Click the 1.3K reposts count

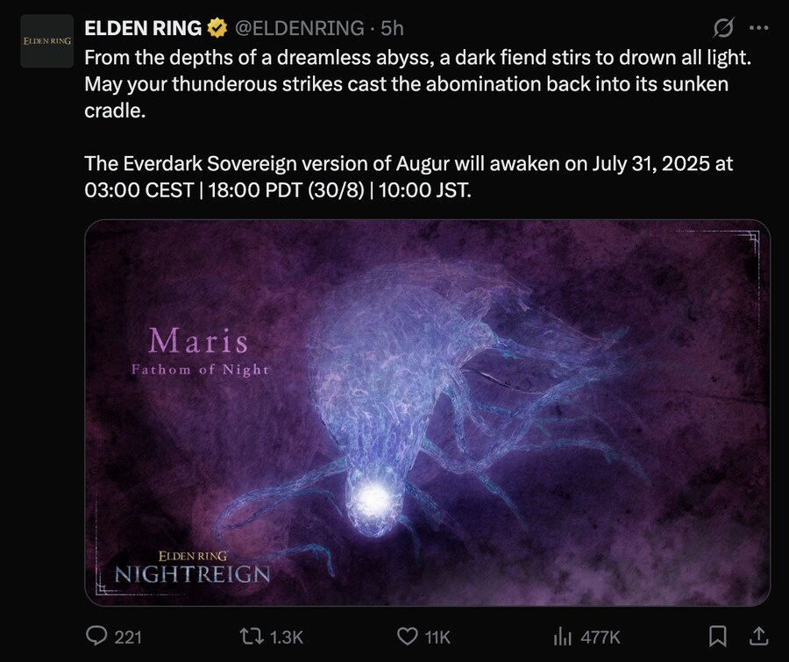coord(286,637)
